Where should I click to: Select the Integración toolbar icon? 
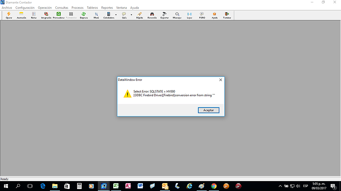[46, 15]
